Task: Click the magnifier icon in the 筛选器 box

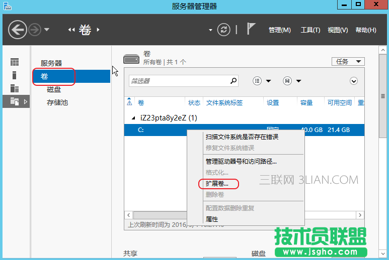Action: (x=233, y=80)
